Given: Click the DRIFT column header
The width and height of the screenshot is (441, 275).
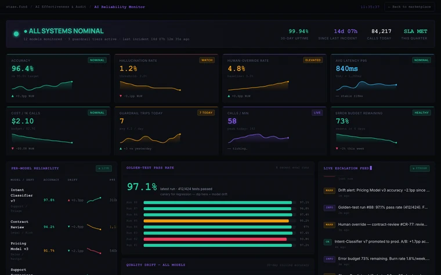Looking at the screenshot, I should click(x=73, y=179).
